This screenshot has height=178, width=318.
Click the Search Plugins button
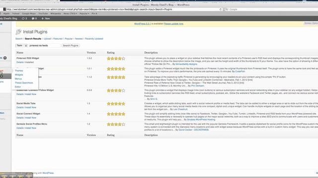point(71,45)
